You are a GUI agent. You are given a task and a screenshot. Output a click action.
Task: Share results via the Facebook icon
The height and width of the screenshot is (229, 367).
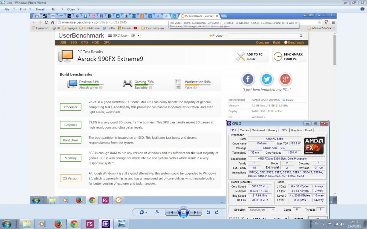[x=248, y=79]
